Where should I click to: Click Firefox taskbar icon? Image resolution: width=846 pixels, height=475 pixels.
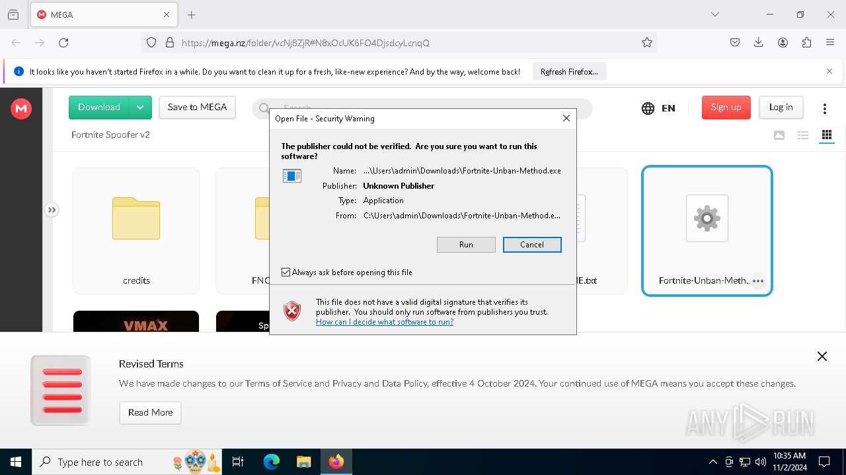[336, 462]
